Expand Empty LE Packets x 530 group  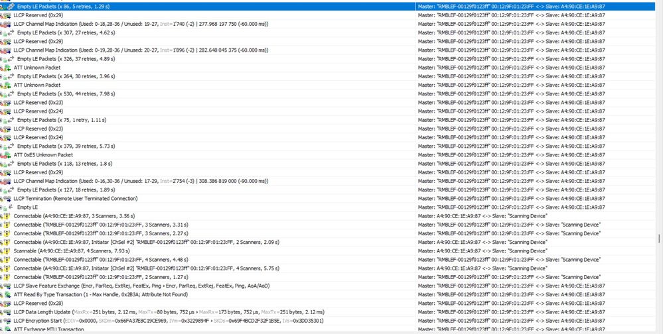[x=1, y=93]
